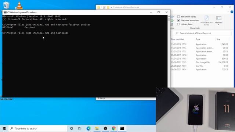Screen dimensions: 235x132
Task: Uncheck File name extensions
Action: [x=178, y=21]
